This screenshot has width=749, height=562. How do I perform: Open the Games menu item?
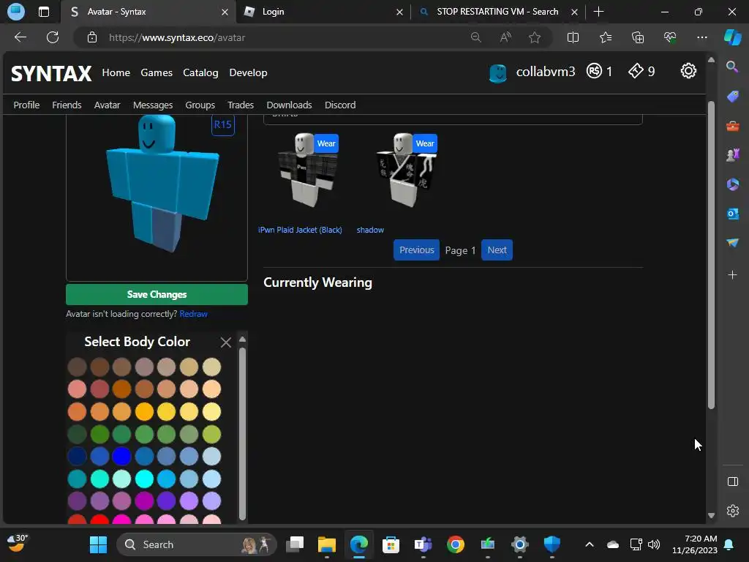tap(157, 72)
